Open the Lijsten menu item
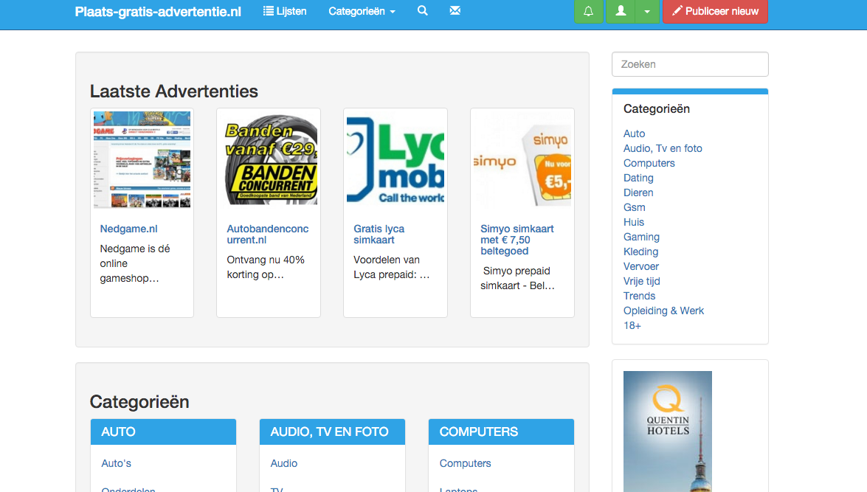 285,11
